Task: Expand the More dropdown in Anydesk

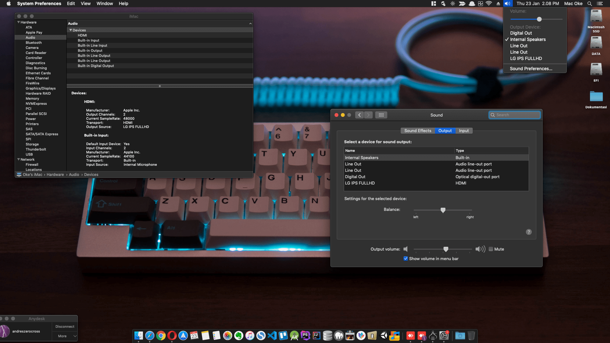Action: [x=65, y=336]
